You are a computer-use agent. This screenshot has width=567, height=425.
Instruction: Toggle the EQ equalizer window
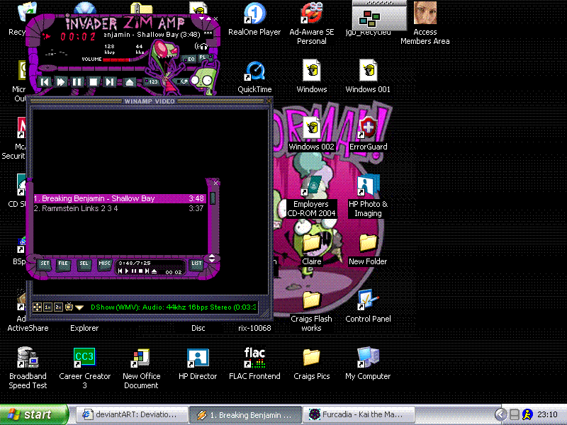pyautogui.click(x=189, y=59)
